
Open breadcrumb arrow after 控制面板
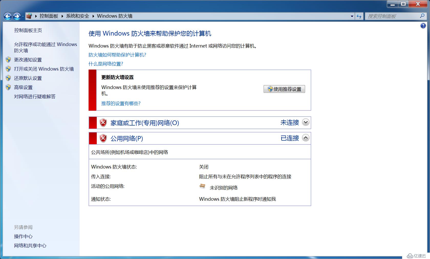pos(62,16)
